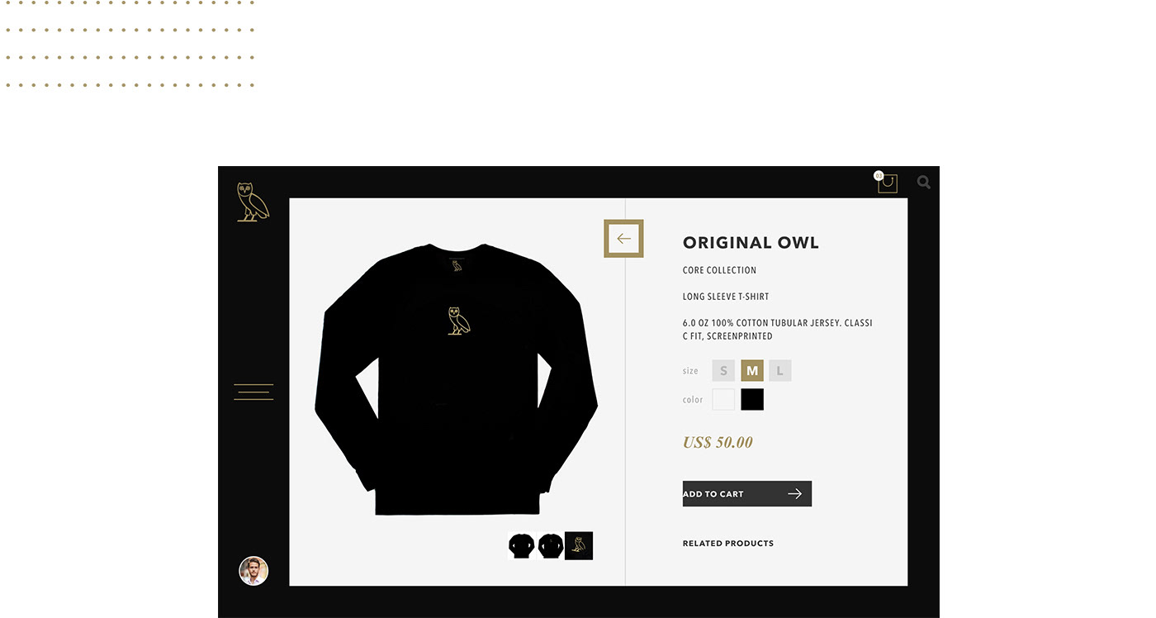Click the main black shirt image
This screenshot has height=618, width=1156.
coord(456,379)
